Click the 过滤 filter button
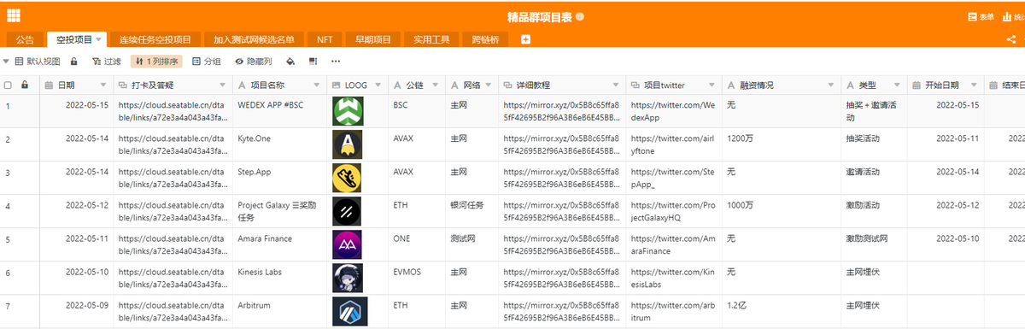Viewport: 1025px width, 329px height. coord(107,62)
